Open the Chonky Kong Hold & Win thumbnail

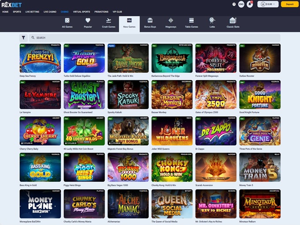point(172,167)
